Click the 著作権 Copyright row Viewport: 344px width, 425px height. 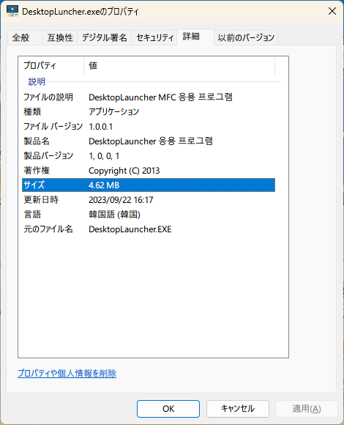tap(149, 171)
